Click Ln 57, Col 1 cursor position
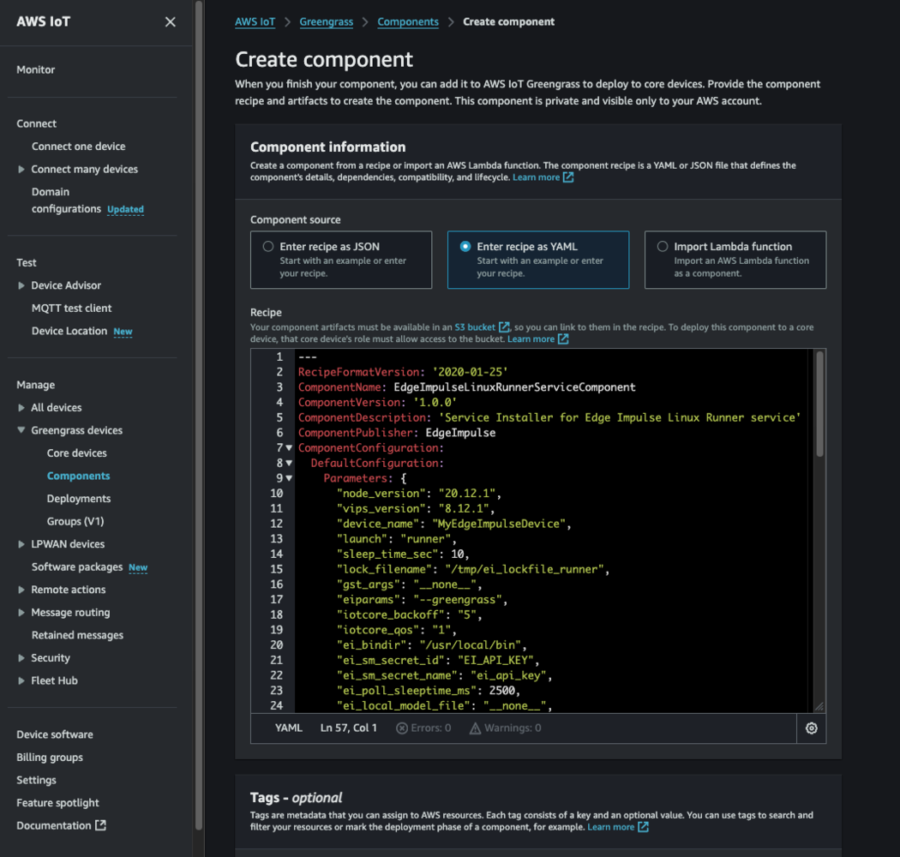This screenshot has width=900, height=857. pyautogui.click(x=348, y=728)
